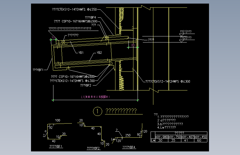Click the table value 30
This screenshot has height=155, width=240.
tap(160, 140)
